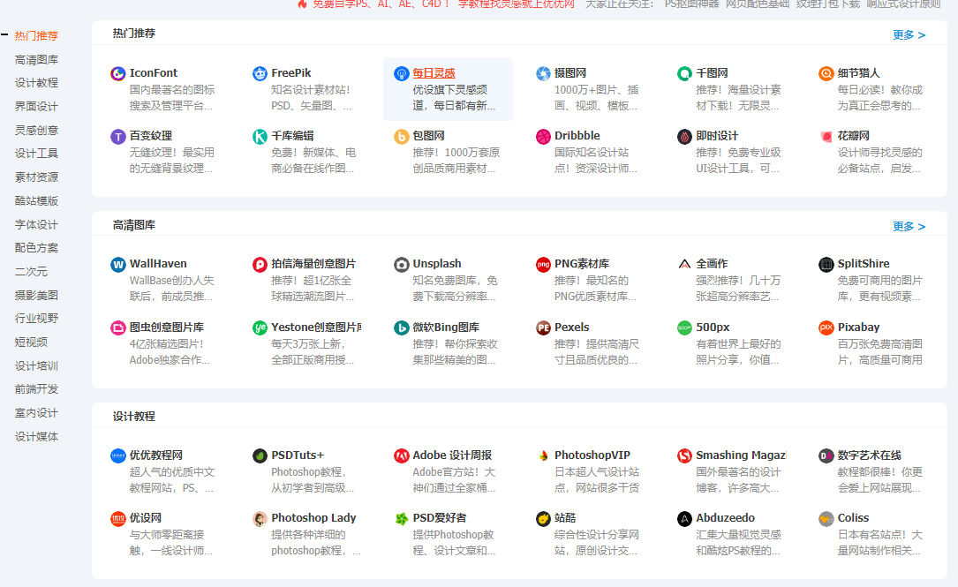Select the PNG素材库 red icon
958x587 pixels.
tap(543, 265)
